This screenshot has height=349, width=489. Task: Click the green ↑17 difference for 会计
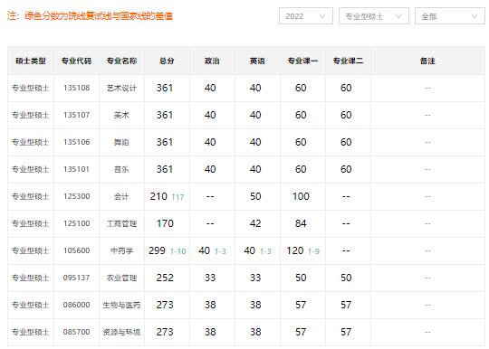(177, 197)
